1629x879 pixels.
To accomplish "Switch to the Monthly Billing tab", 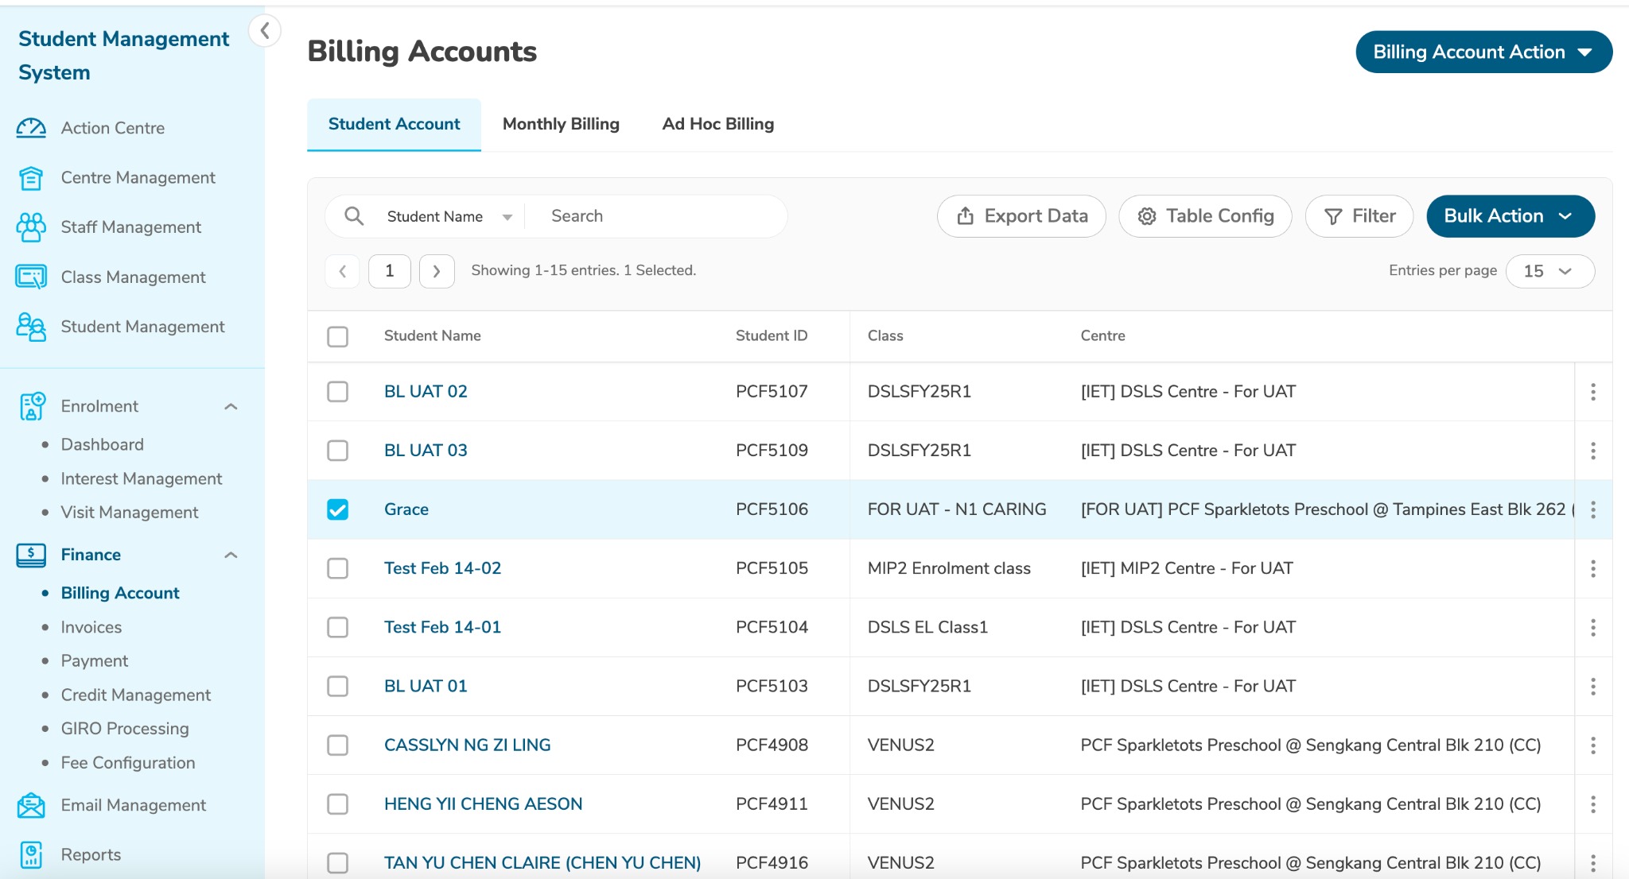I will coord(561,124).
